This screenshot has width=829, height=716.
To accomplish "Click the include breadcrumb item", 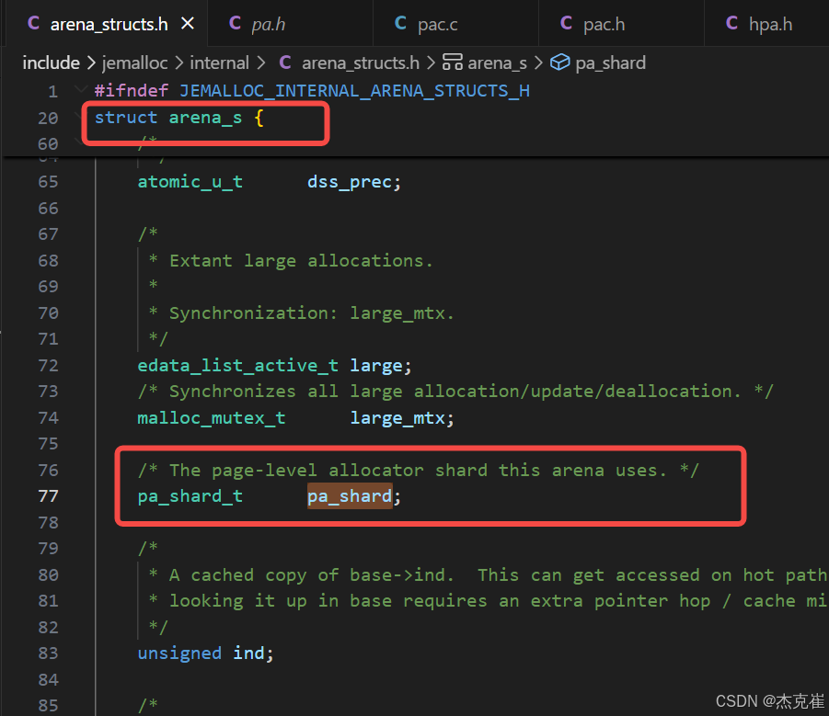I will pyautogui.click(x=51, y=63).
